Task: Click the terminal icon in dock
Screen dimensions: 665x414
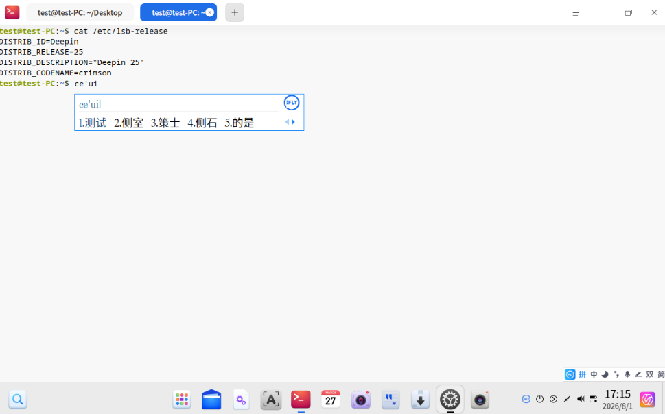Action: pos(301,399)
